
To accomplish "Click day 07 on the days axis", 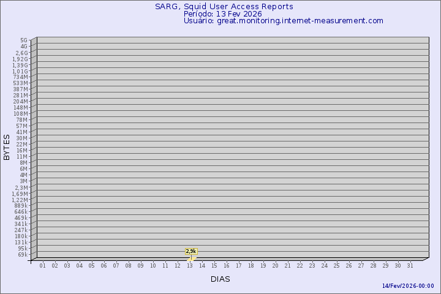I will 116,265.
